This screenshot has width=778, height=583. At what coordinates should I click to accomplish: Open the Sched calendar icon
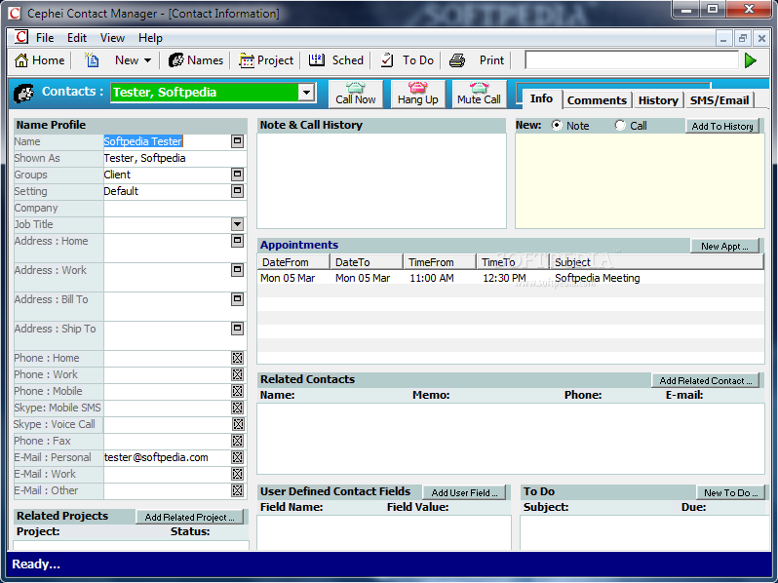[x=317, y=60]
